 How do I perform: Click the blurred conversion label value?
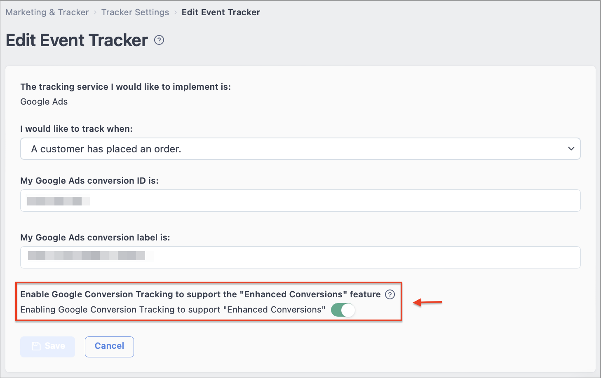91,256
